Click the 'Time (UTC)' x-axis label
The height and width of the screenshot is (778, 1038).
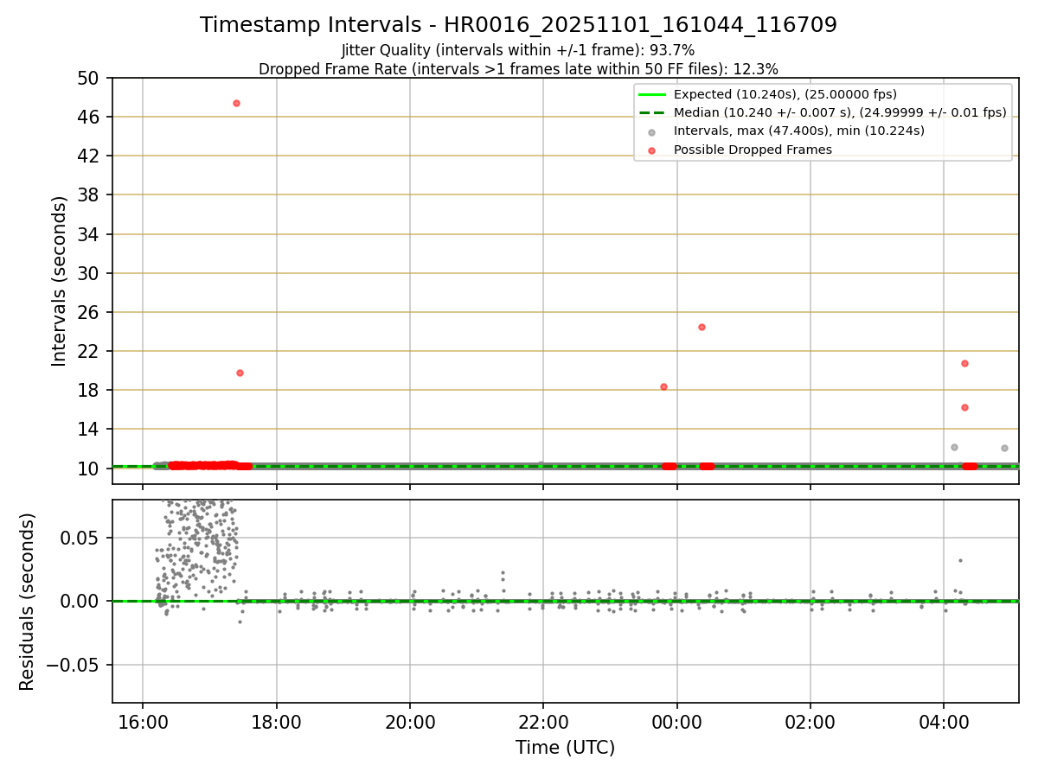pyautogui.click(x=565, y=748)
